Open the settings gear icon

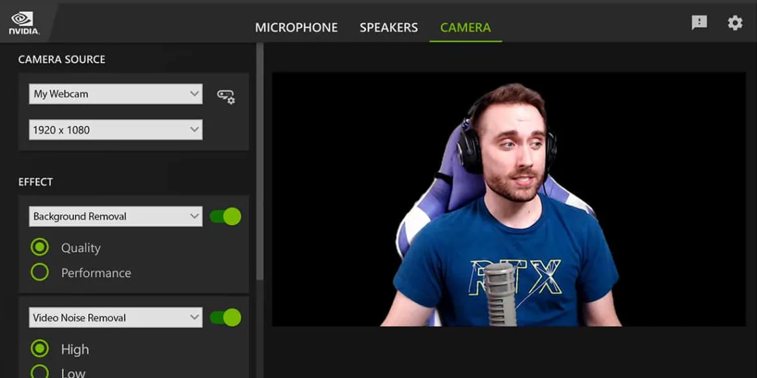click(x=735, y=22)
